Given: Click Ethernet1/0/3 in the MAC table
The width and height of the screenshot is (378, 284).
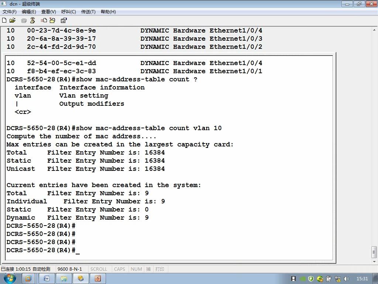Looking at the screenshot, I should coord(236,38).
